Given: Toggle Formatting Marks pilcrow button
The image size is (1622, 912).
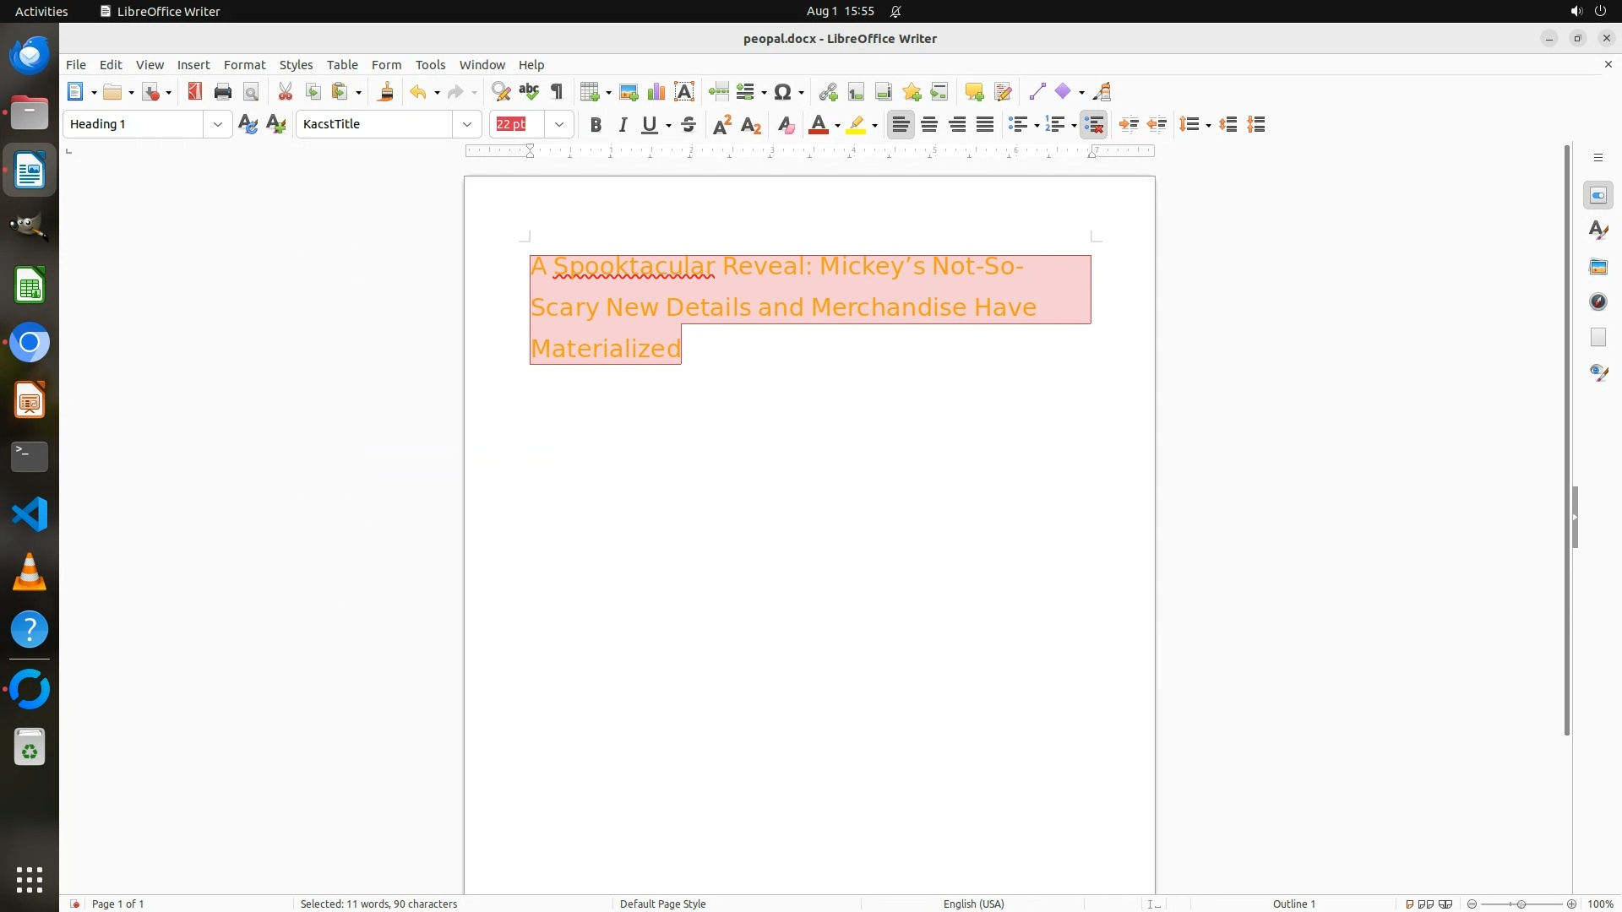Looking at the screenshot, I should 557,92.
